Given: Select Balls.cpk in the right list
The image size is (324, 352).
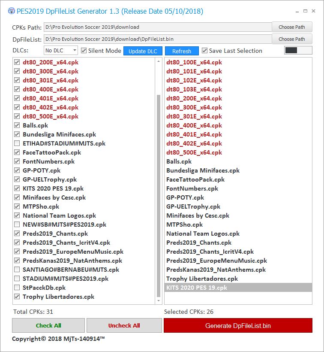Looking at the screenshot, I should [x=238, y=161].
